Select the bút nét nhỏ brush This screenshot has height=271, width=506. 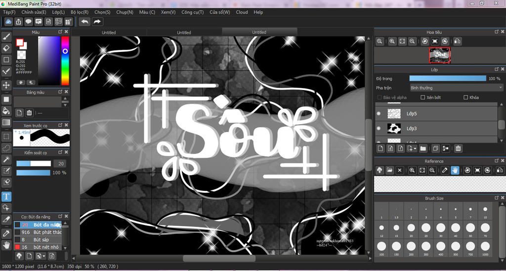pyautogui.click(x=38, y=247)
